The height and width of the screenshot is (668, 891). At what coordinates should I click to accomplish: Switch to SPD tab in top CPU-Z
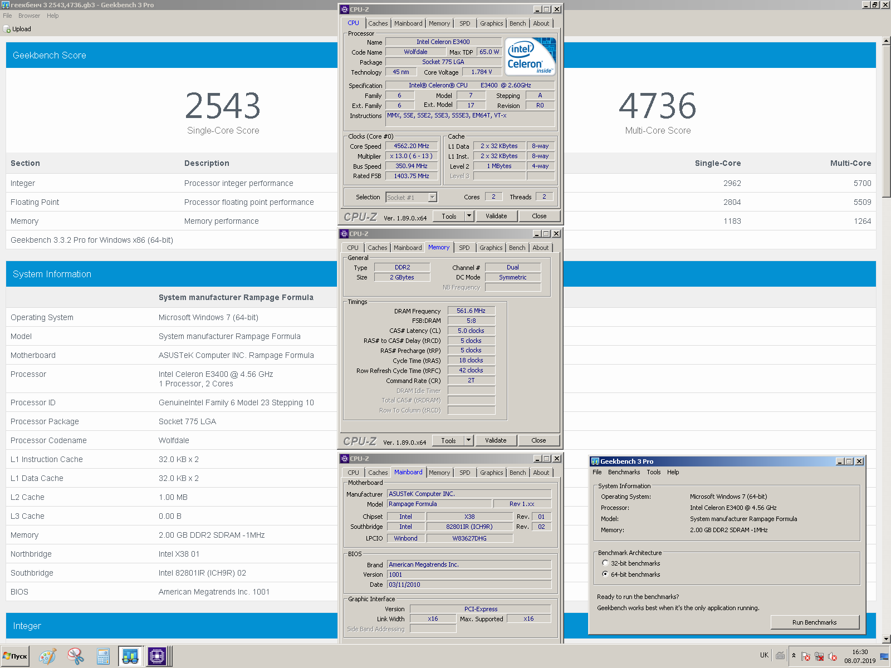[x=465, y=23]
